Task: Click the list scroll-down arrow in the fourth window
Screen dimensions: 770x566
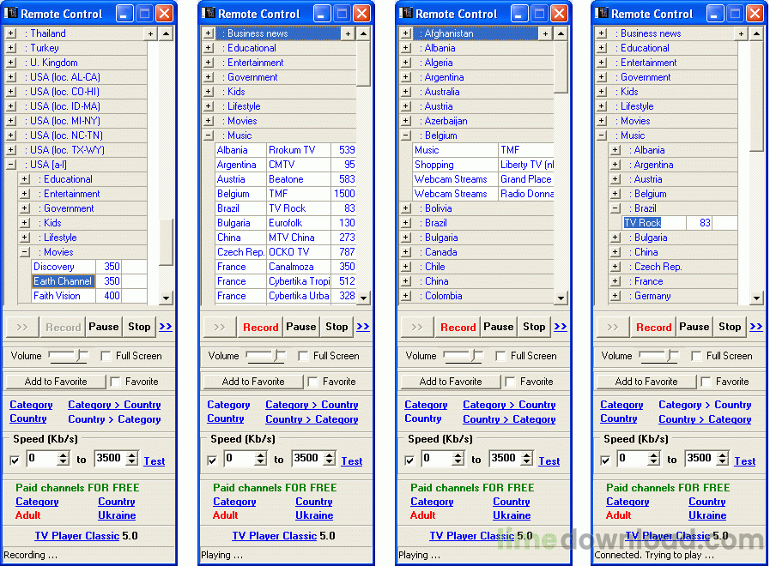Action: 756,298
